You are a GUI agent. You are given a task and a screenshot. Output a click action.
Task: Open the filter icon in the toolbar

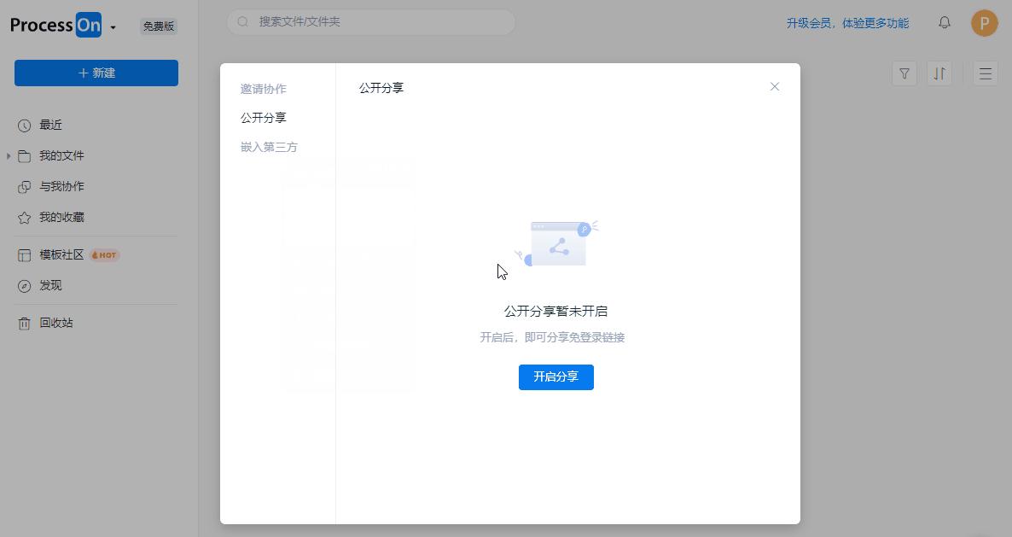tap(904, 73)
